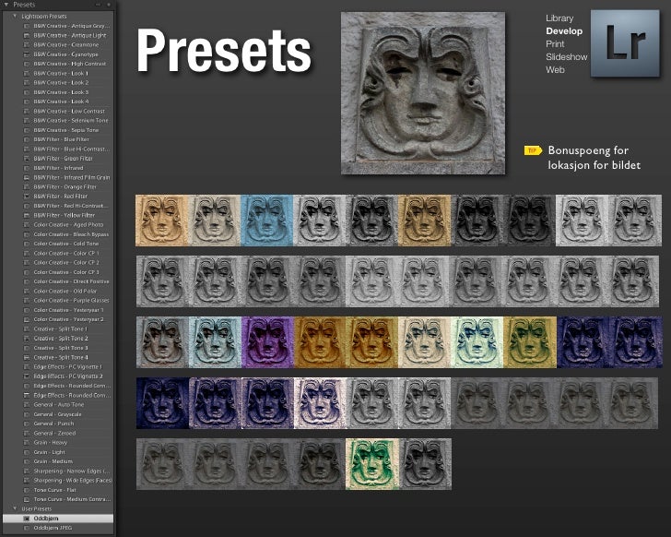671x537 pixels.
Task: Click icon beside Color Creative - Cold Tone
Action: [x=27, y=244]
